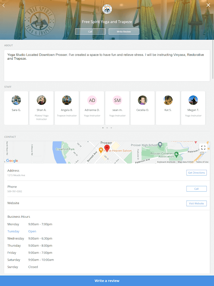Click sean m. SM initials avatar

(117, 100)
